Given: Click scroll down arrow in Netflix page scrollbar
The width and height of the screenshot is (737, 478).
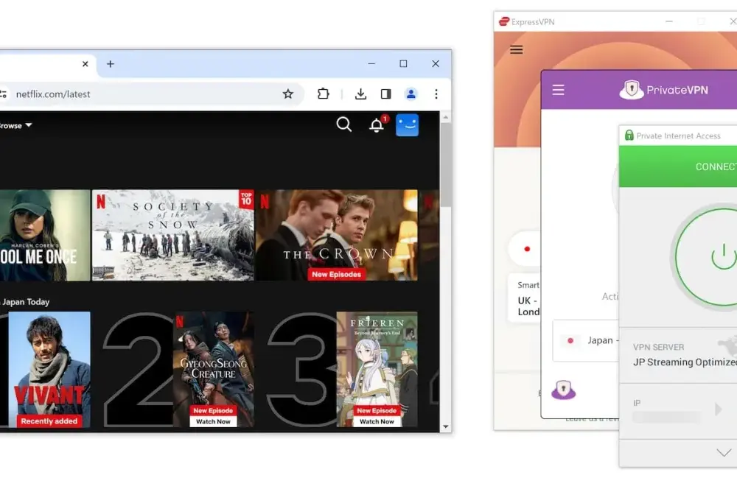Looking at the screenshot, I should click(446, 427).
